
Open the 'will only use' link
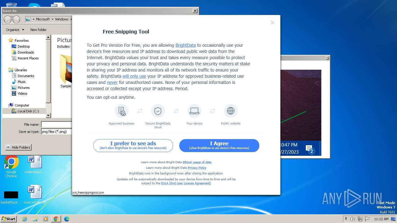(x=134, y=76)
